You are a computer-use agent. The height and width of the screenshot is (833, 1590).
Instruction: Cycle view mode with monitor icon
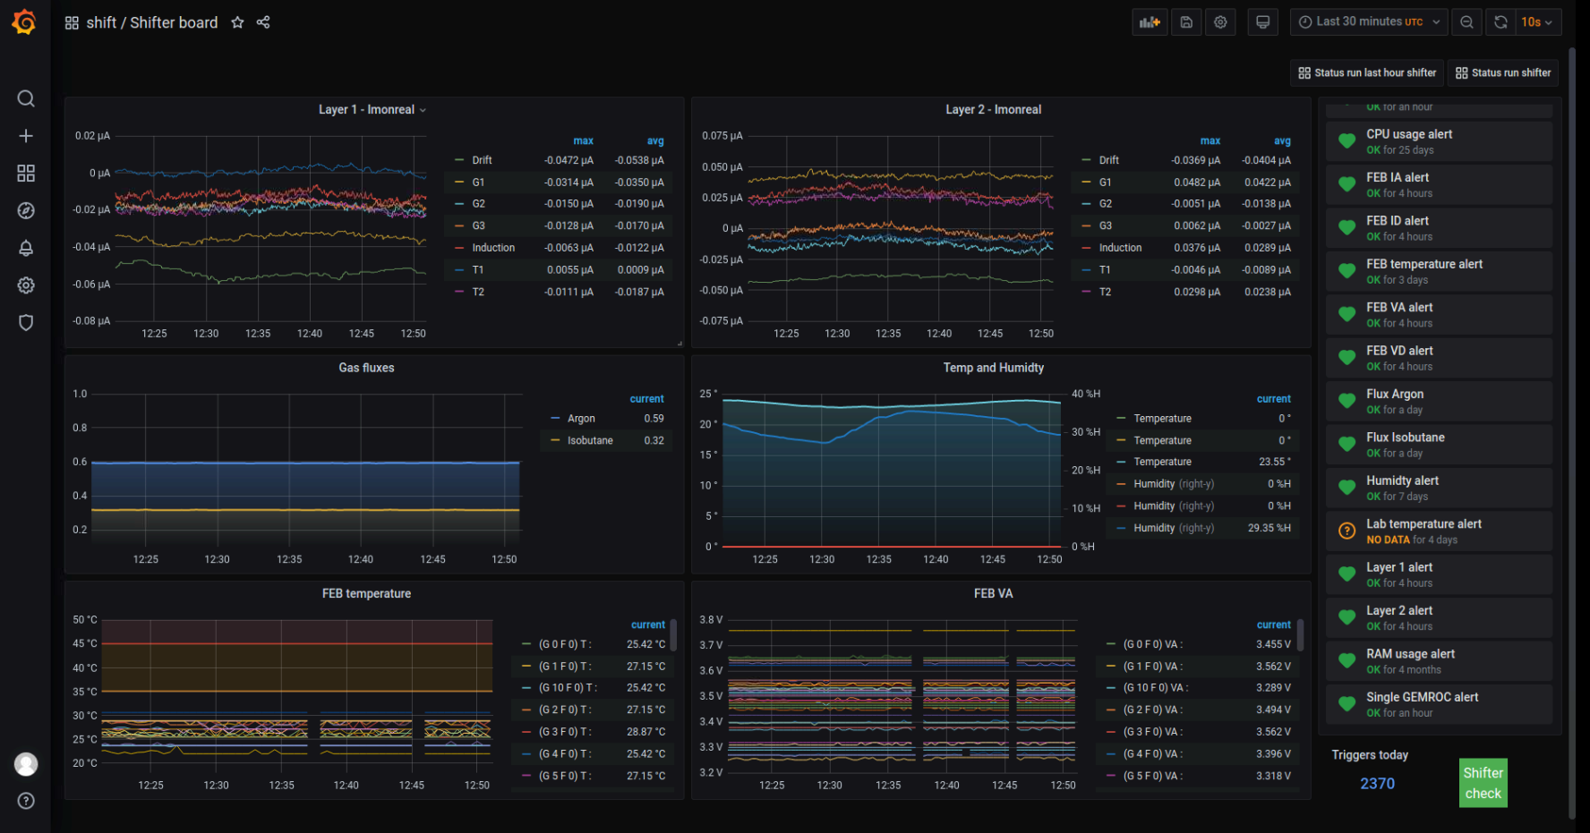(x=1262, y=22)
